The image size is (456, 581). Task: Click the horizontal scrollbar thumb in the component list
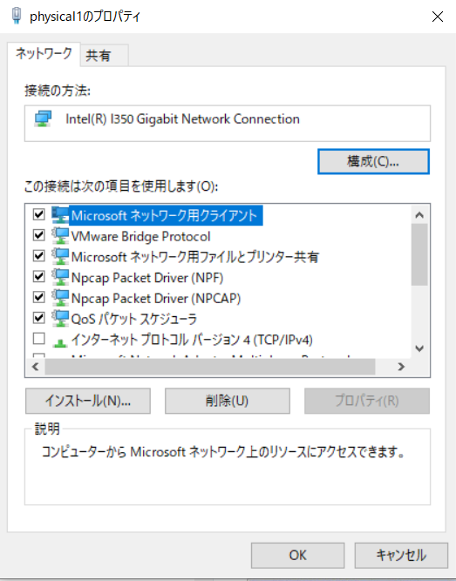coord(210,367)
